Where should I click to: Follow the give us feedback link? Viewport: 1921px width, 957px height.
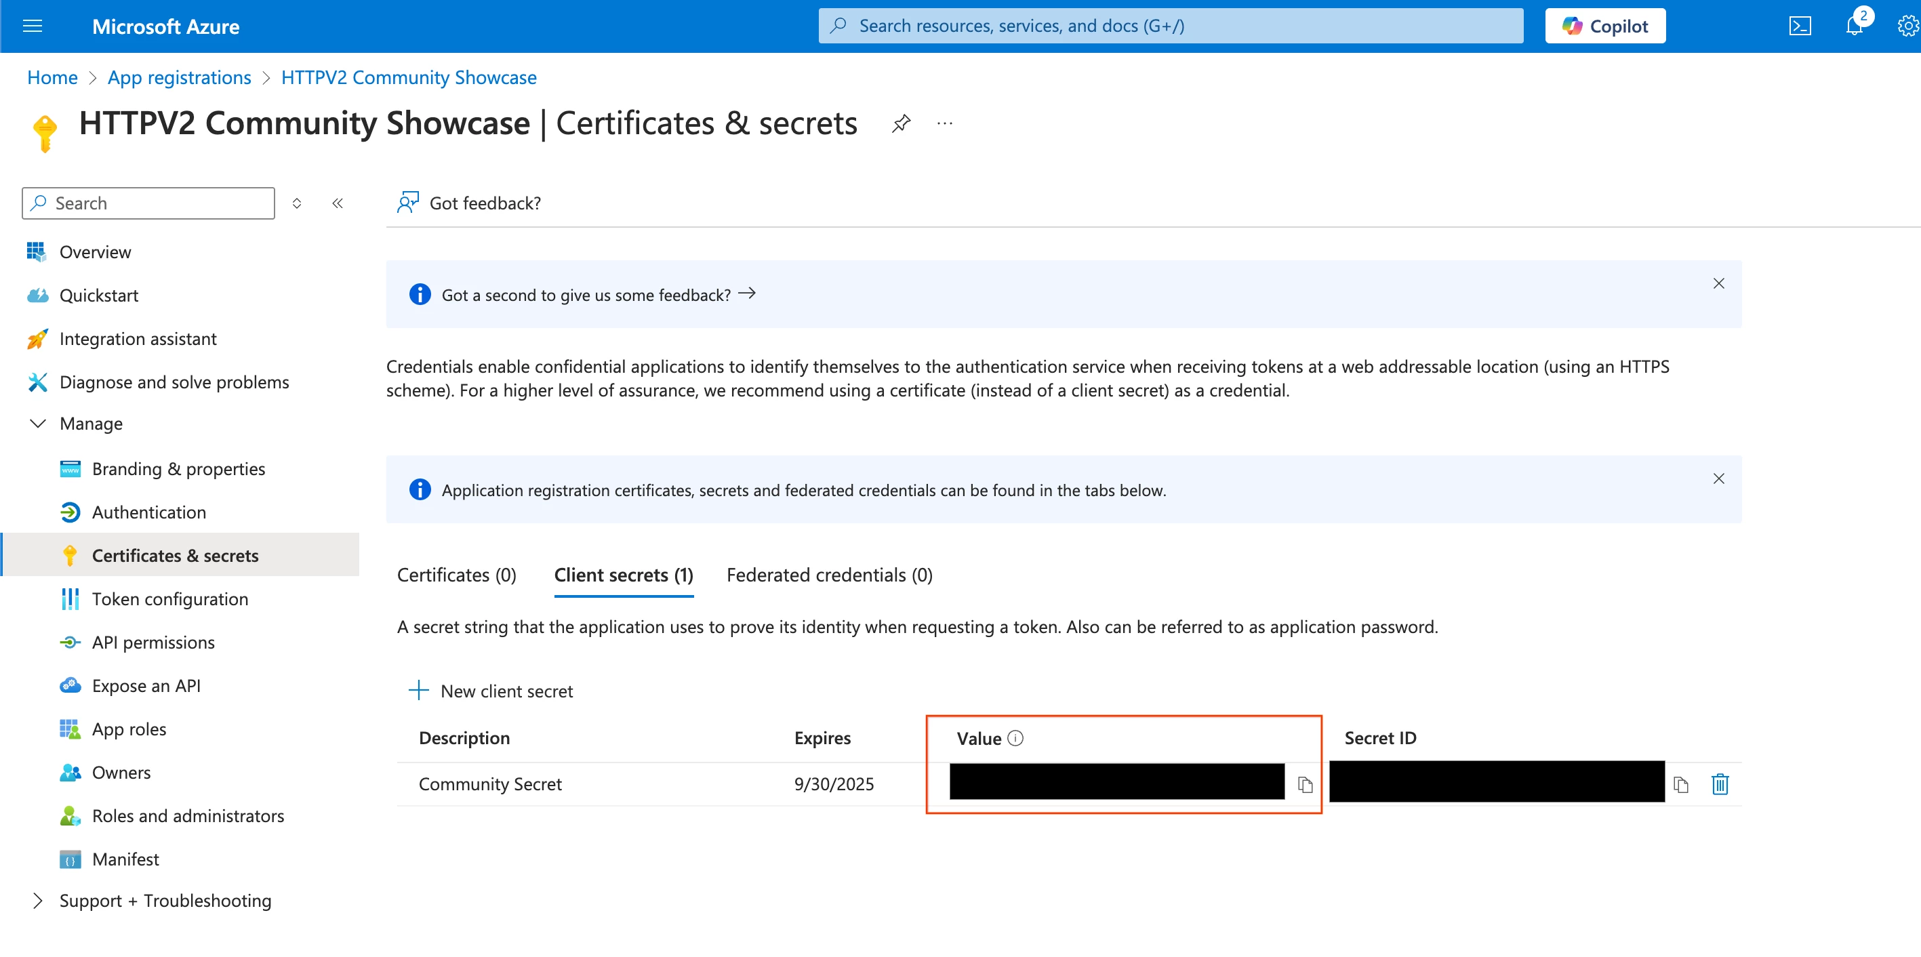coord(599,295)
